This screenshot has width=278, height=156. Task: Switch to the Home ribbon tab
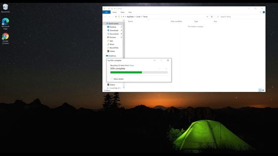[x=115, y=12]
